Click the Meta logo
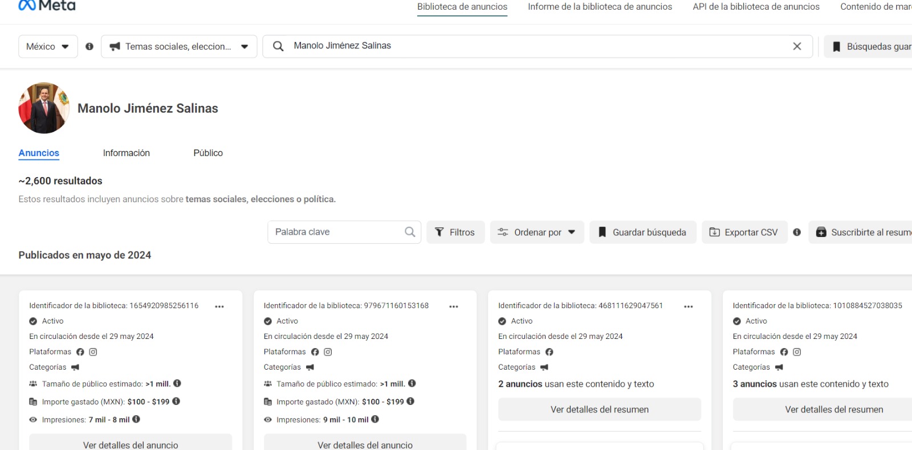This screenshot has height=450, width=912. [47, 5]
